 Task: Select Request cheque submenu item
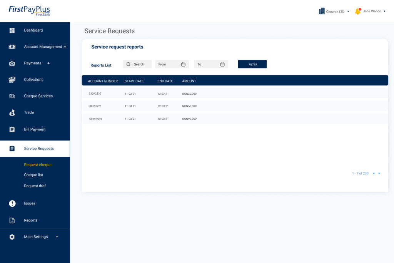[38, 165]
